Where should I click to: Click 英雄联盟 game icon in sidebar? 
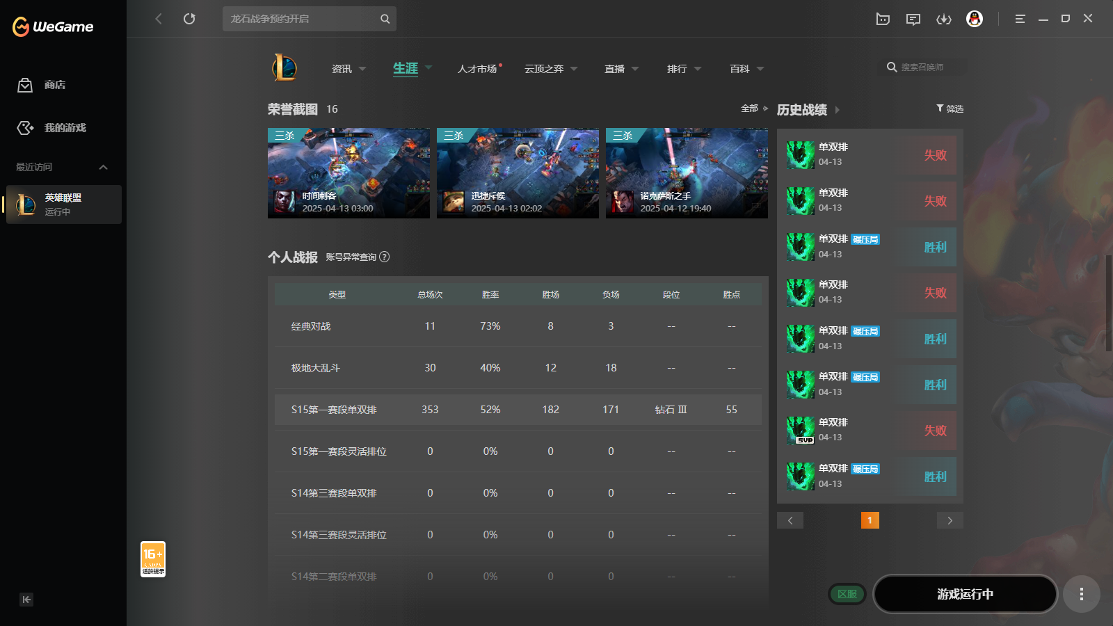26,204
